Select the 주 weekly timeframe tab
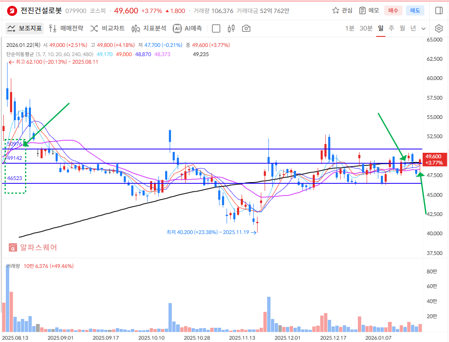This screenshot has width=449, height=342. pyautogui.click(x=391, y=28)
